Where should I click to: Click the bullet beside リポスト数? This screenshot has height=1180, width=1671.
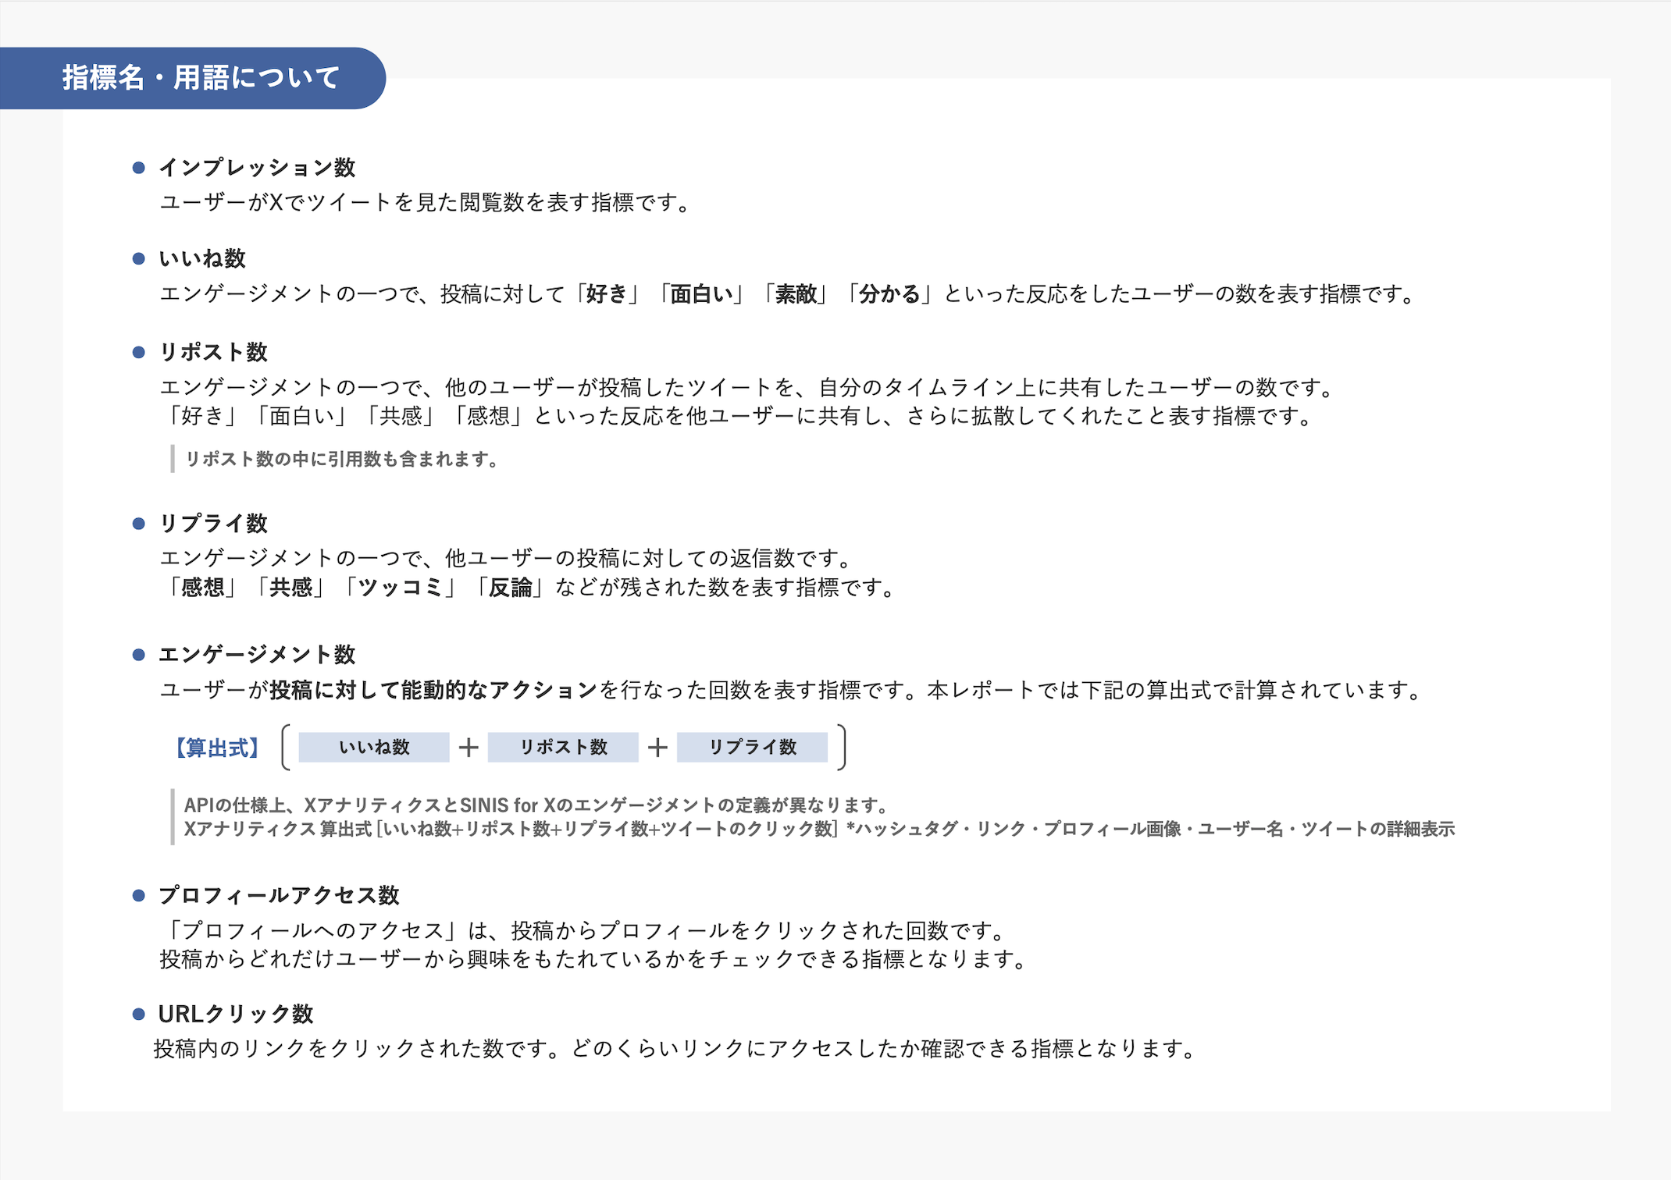[x=139, y=352]
